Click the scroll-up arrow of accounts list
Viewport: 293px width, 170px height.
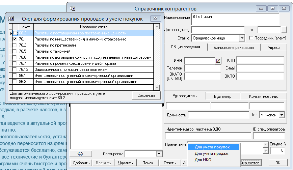[157, 27]
